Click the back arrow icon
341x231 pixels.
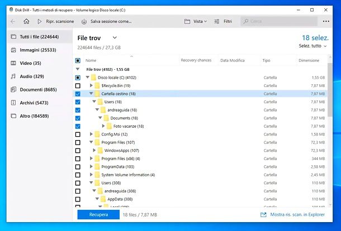coord(12,21)
